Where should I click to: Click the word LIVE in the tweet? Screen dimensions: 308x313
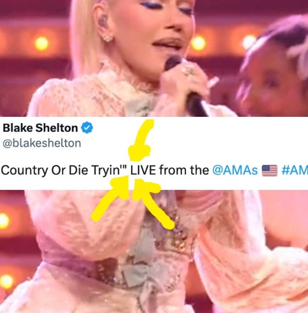(x=143, y=170)
